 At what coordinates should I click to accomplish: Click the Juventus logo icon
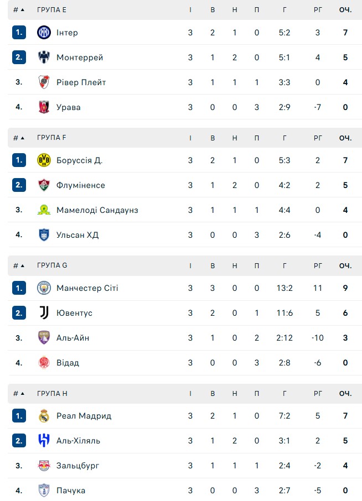[44, 313]
